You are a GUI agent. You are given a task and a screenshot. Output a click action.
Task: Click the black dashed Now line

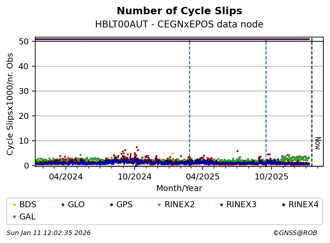coord(312,99)
